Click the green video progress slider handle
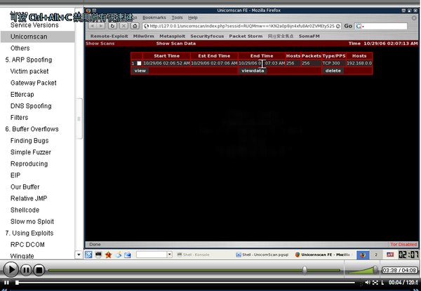Viewport: 421px width, 291px height. pos(305,270)
